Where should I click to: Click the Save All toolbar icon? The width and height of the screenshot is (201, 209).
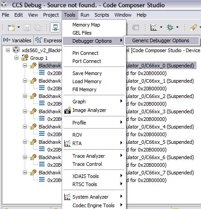coord(37,27)
